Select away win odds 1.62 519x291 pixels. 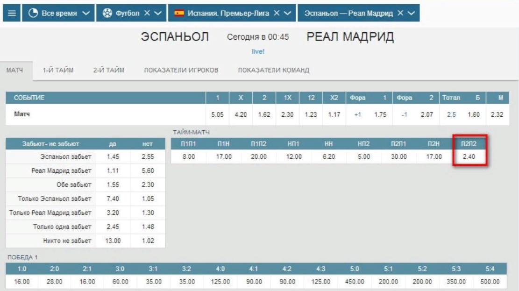click(264, 114)
